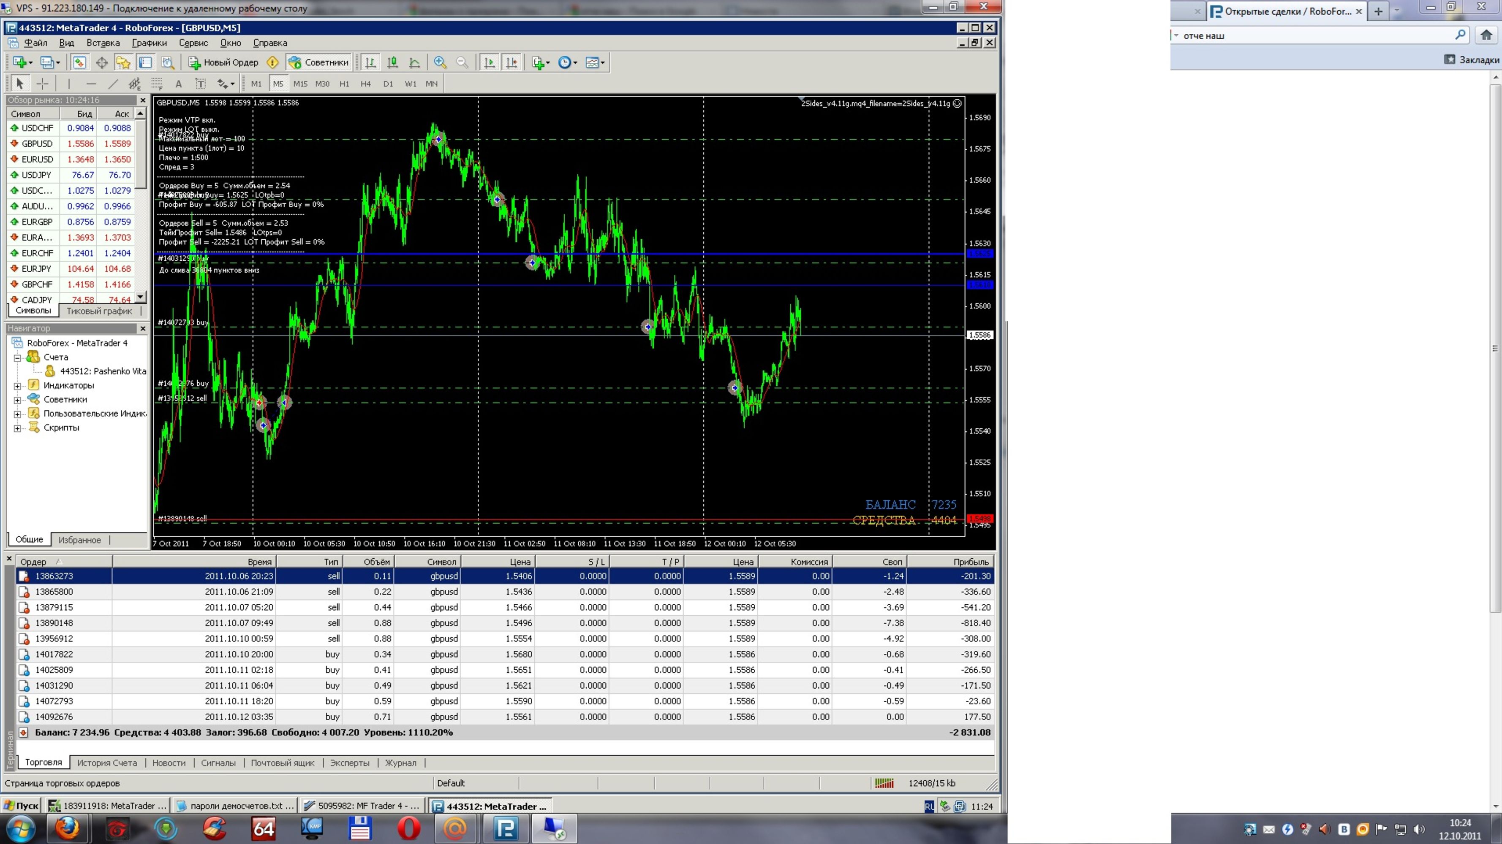
Task: Open the Indicators list toolbar dropdown
Action: 541,62
